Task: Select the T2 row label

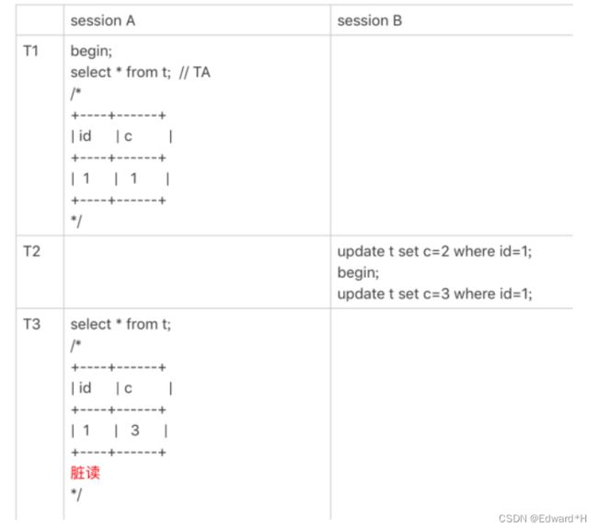Action: click(x=31, y=251)
